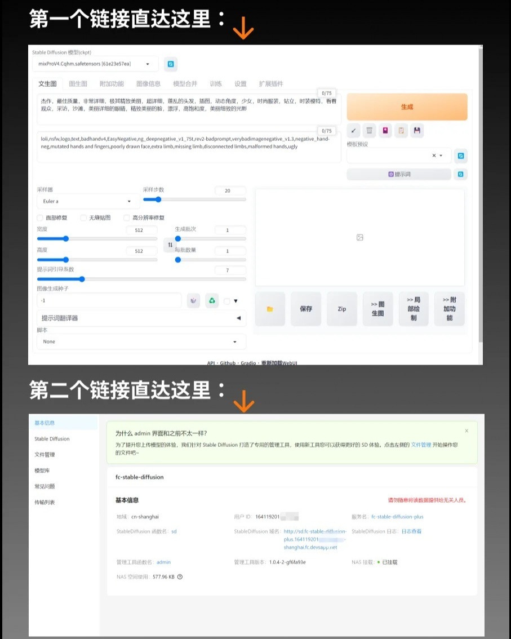Click the orange 生成 button
The width and height of the screenshot is (511, 639).
click(407, 106)
